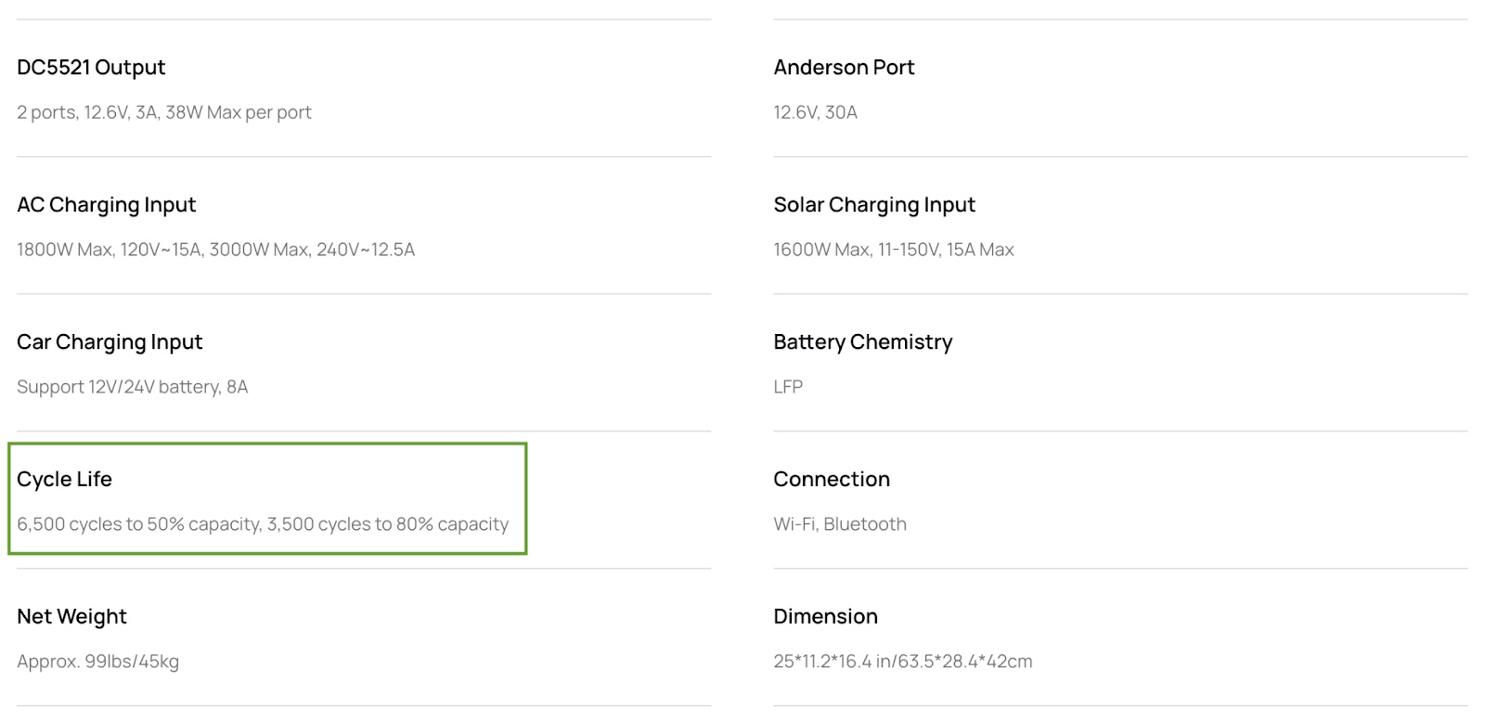Click the Dimension heading
Viewport: 1485px width, 721px height.
click(x=825, y=617)
